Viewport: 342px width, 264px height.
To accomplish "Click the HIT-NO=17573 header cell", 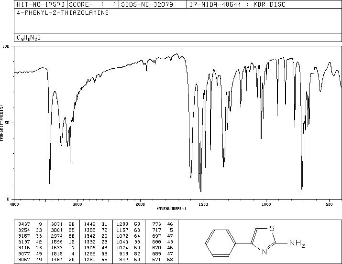I will tap(41, 4).
